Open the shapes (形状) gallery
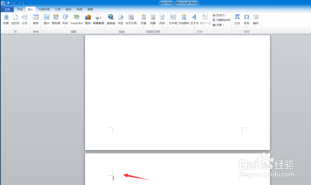The height and width of the screenshot is (185, 311). tap(65, 20)
